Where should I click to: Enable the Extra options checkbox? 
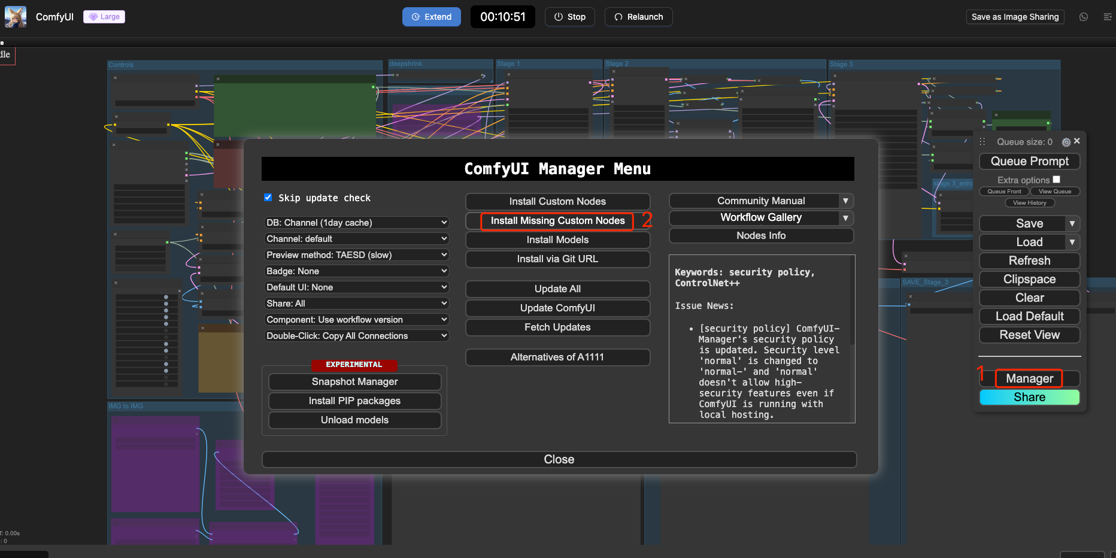pyautogui.click(x=1057, y=179)
